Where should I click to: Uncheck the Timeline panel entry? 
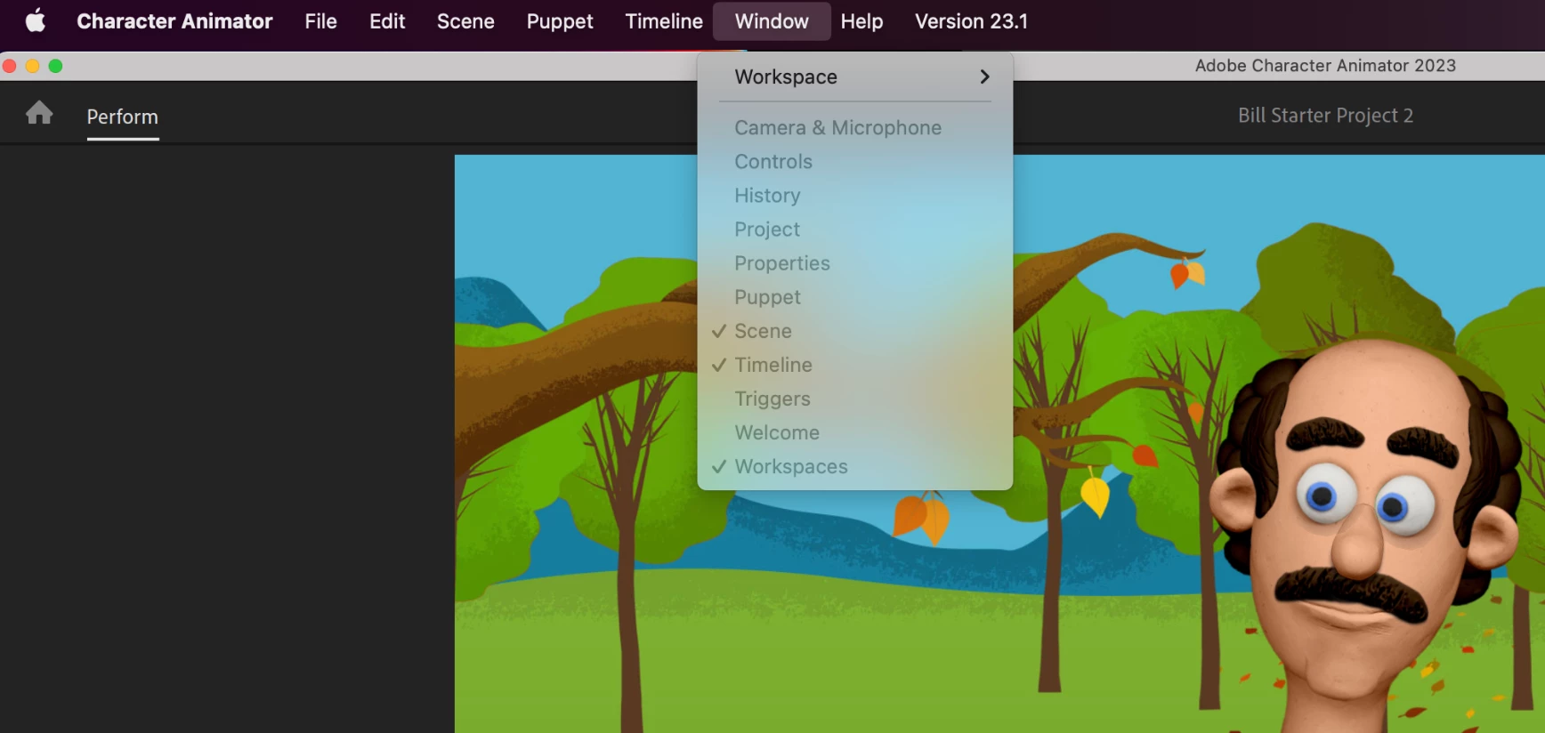[x=855, y=364]
